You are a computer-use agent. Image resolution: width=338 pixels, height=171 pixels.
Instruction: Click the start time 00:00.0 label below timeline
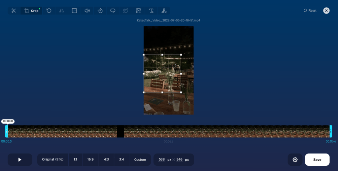(x=7, y=142)
